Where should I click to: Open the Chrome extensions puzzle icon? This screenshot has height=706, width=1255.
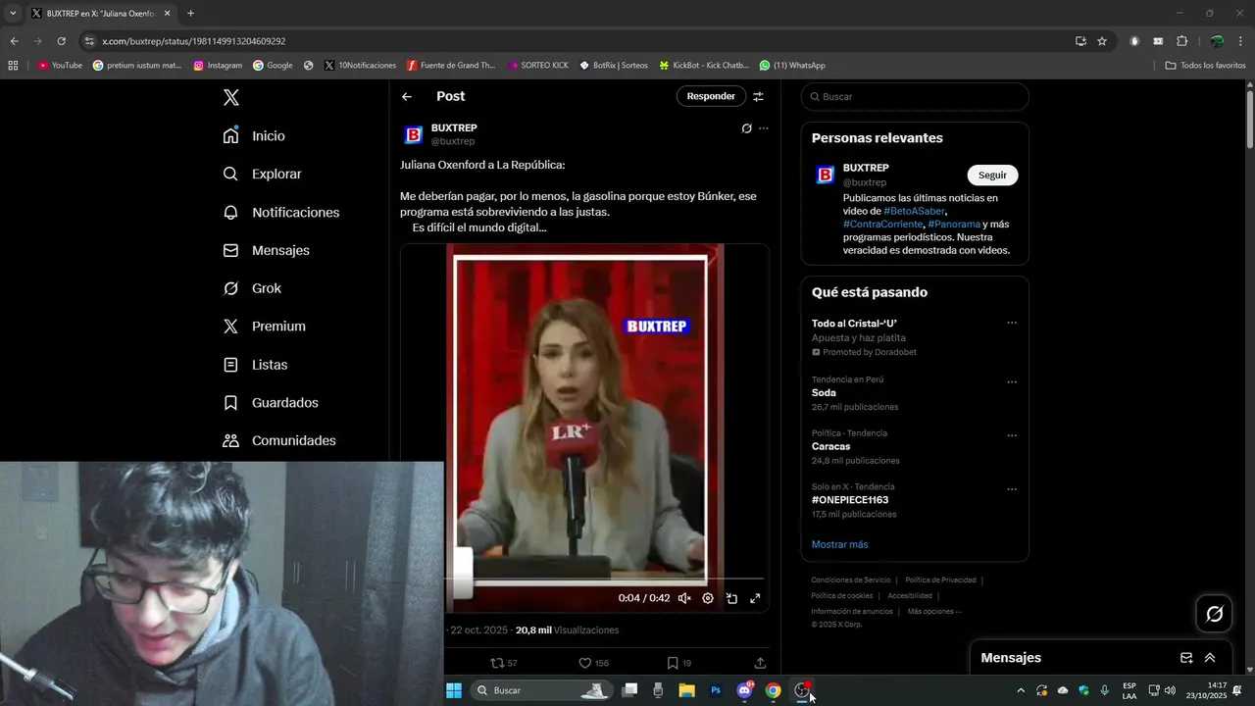(x=1181, y=41)
